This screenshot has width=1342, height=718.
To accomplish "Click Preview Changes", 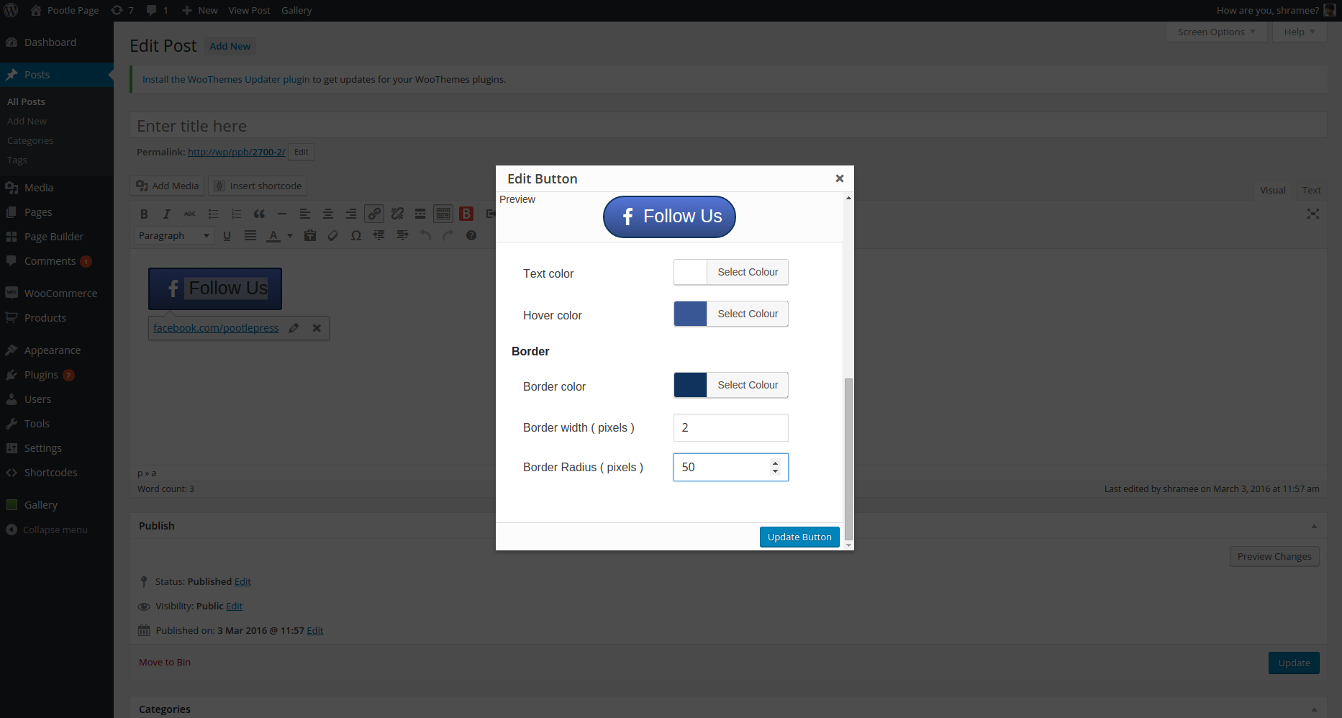I will click(1274, 556).
